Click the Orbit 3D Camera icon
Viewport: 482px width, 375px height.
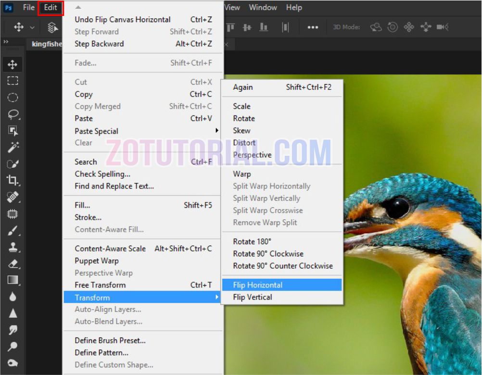(375, 27)
